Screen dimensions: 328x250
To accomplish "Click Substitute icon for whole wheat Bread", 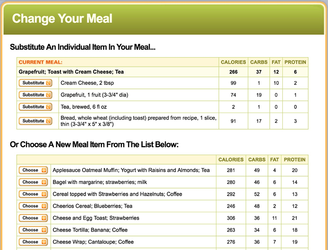I will [48, 121].
